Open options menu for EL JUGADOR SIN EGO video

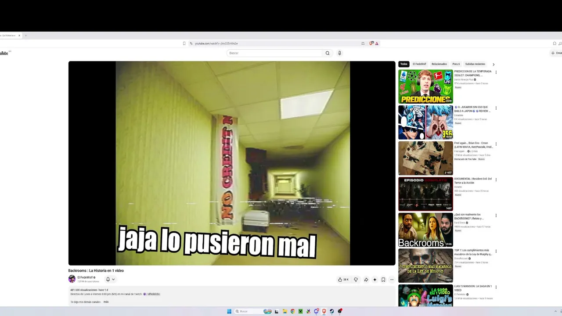point(496,108)
